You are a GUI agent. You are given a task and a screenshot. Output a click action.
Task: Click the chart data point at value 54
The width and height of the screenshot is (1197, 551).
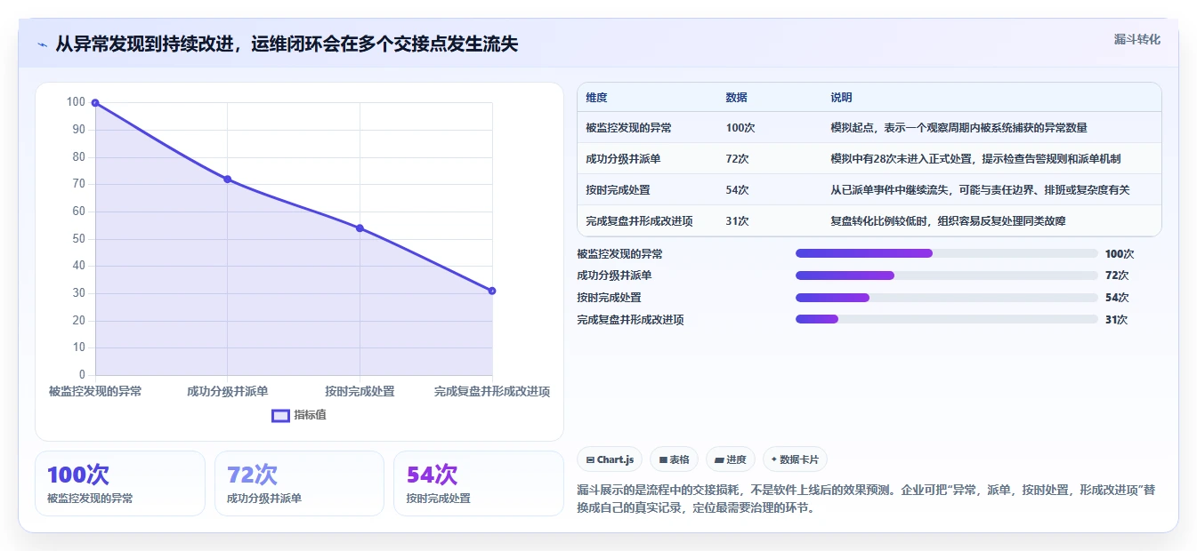point(360,228)
